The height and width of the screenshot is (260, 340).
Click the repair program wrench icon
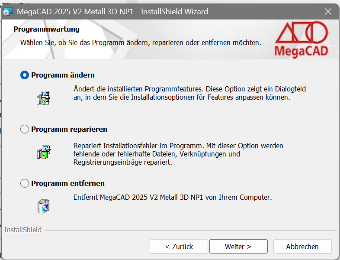tap(44, 152)
